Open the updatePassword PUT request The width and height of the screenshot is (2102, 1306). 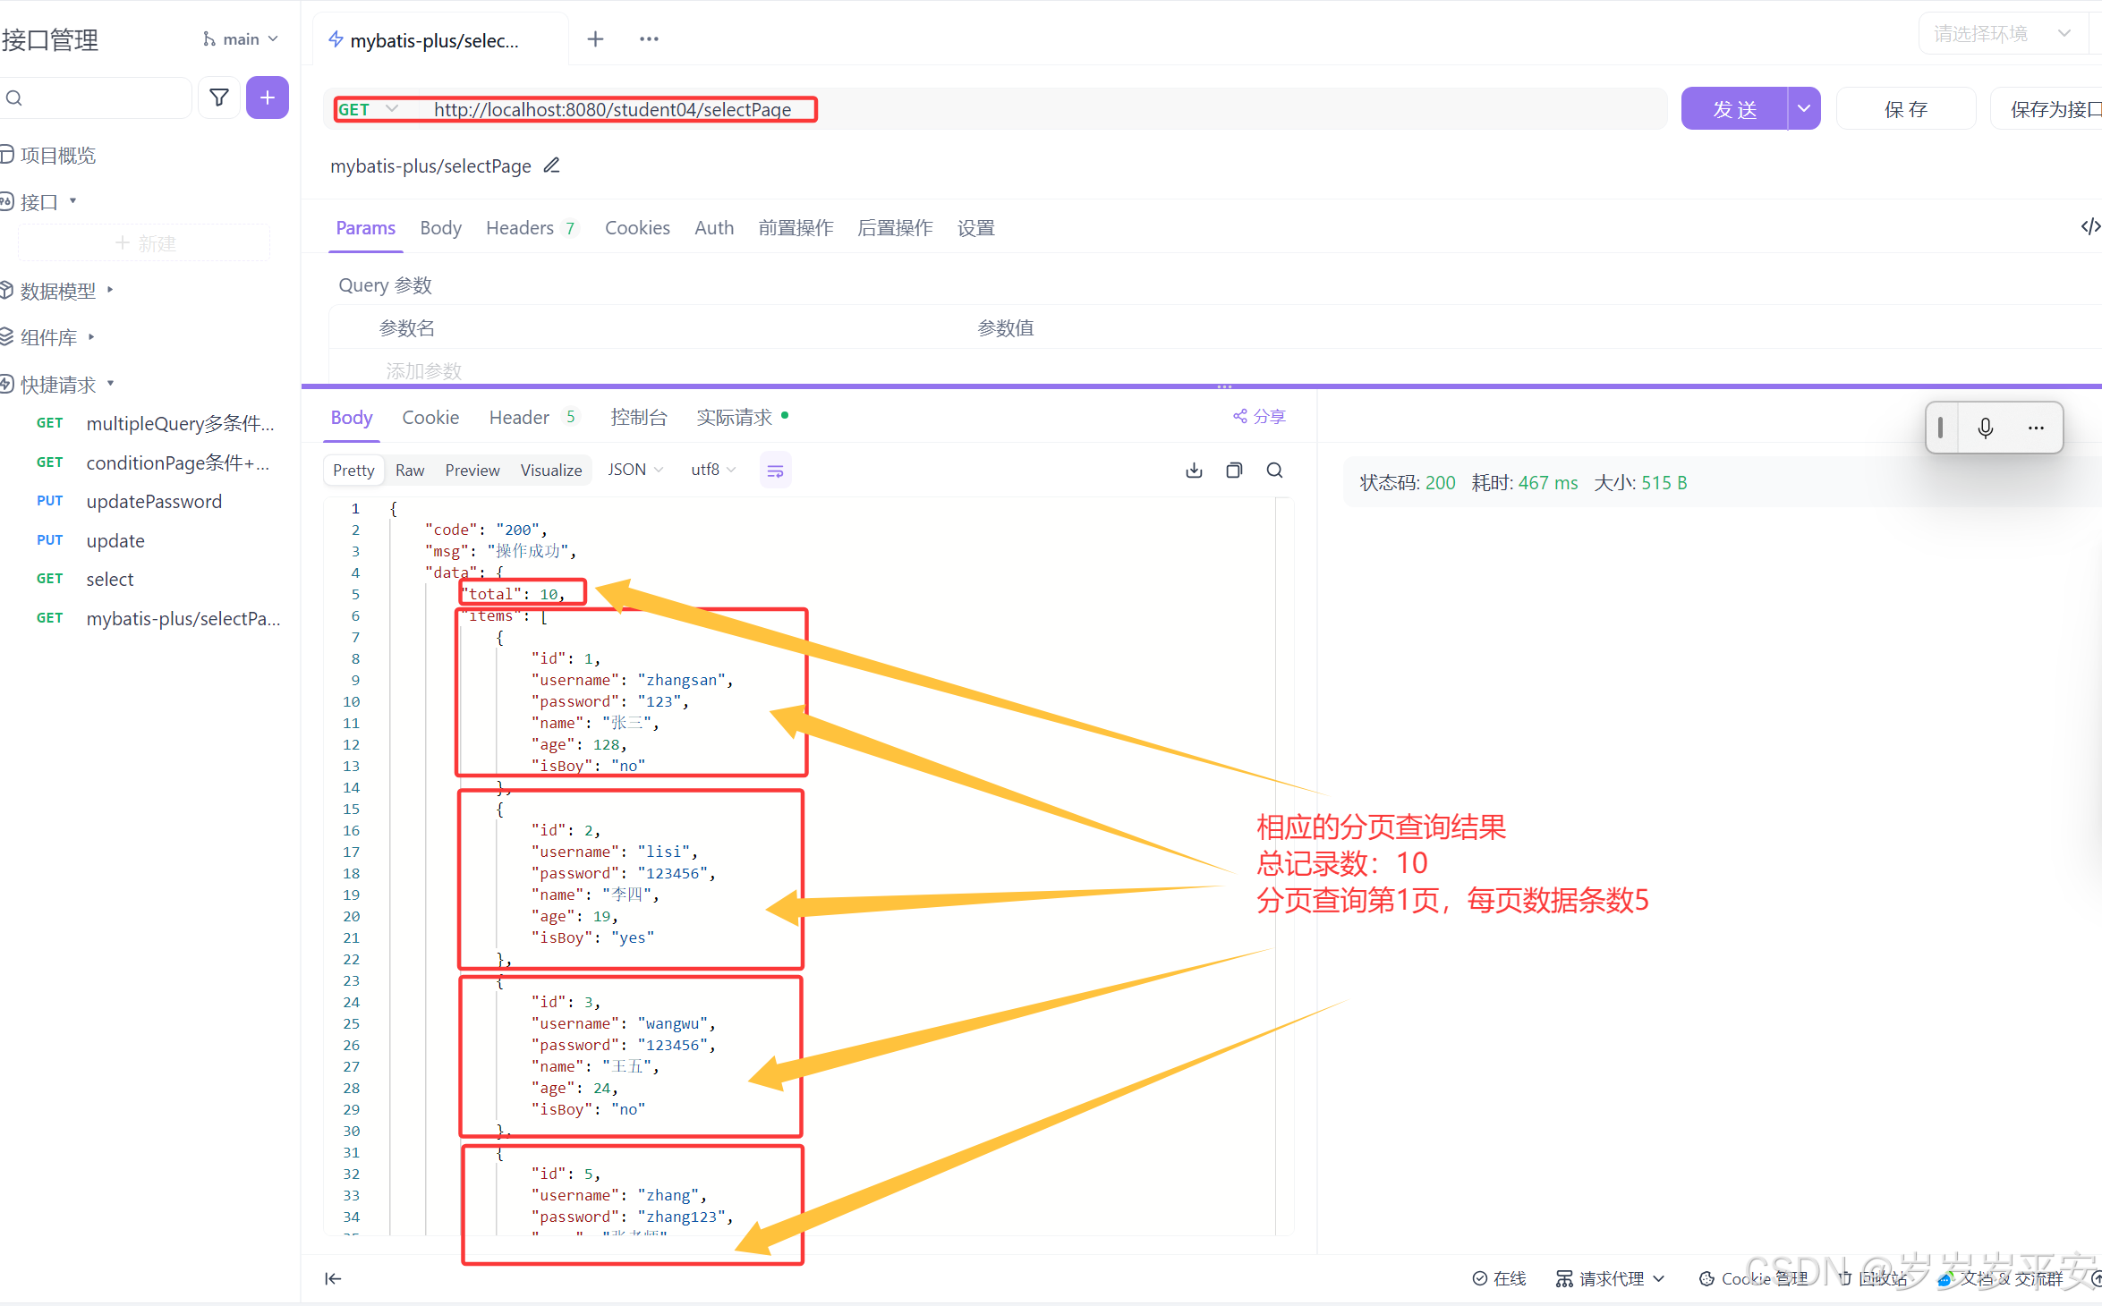click(x=154, y=502)
